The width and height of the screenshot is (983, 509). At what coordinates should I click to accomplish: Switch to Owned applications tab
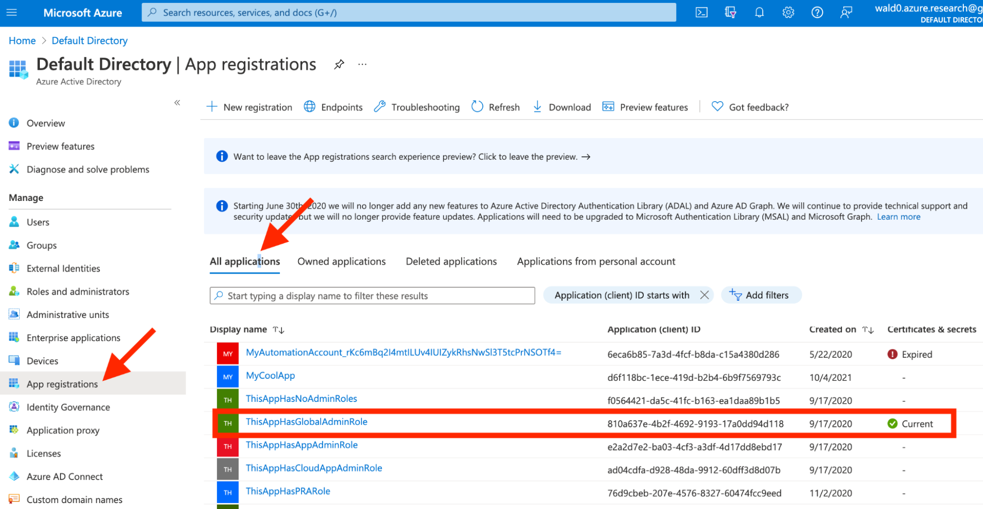[341, 261]
